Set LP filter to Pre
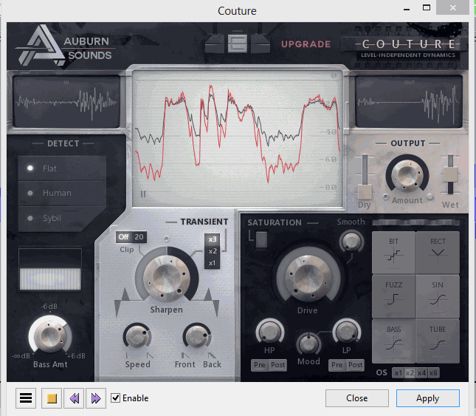Image resolution: width=476 pixels, height=416 pixels. (x=337, y=365)
